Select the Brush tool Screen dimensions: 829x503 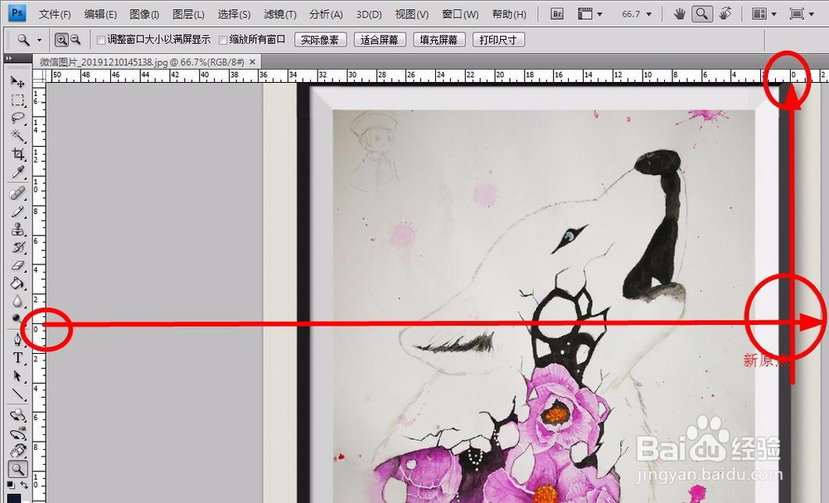(x=17, y=211)
